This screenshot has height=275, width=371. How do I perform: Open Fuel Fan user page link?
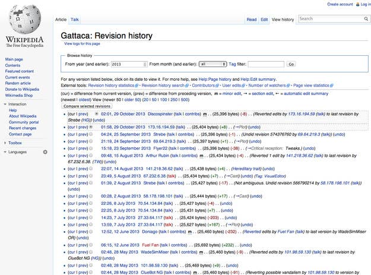150,245
